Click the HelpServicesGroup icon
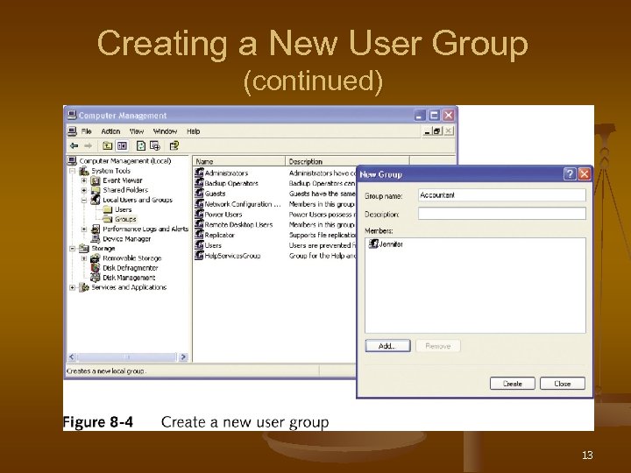 pyautogui.click(x=199, y=256)
